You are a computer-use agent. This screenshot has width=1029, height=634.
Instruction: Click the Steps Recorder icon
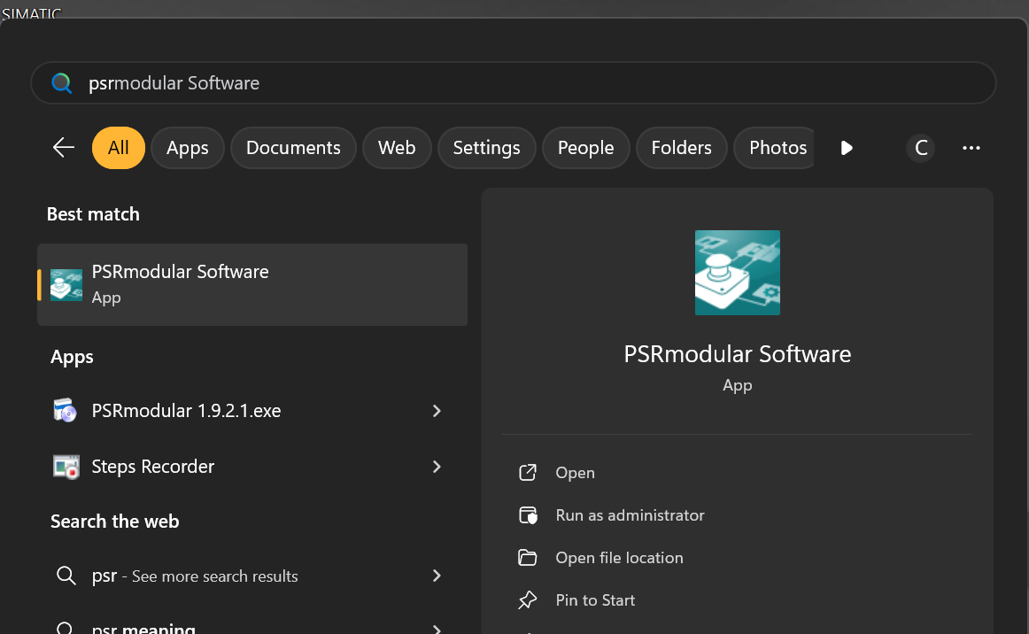click(66, 467)
